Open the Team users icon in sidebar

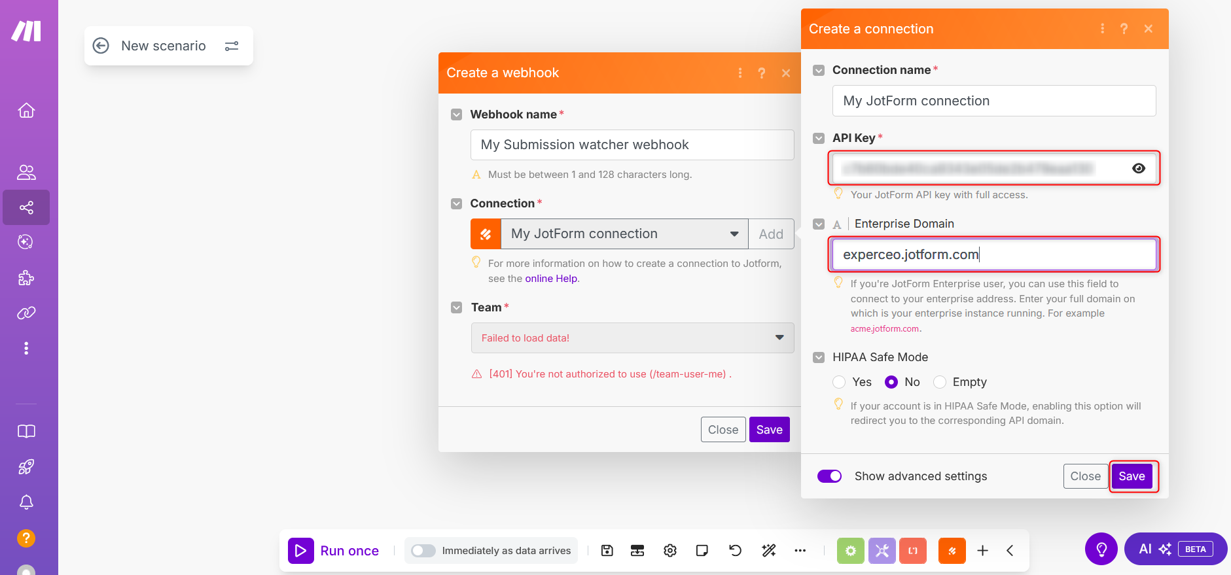(26, 172)
